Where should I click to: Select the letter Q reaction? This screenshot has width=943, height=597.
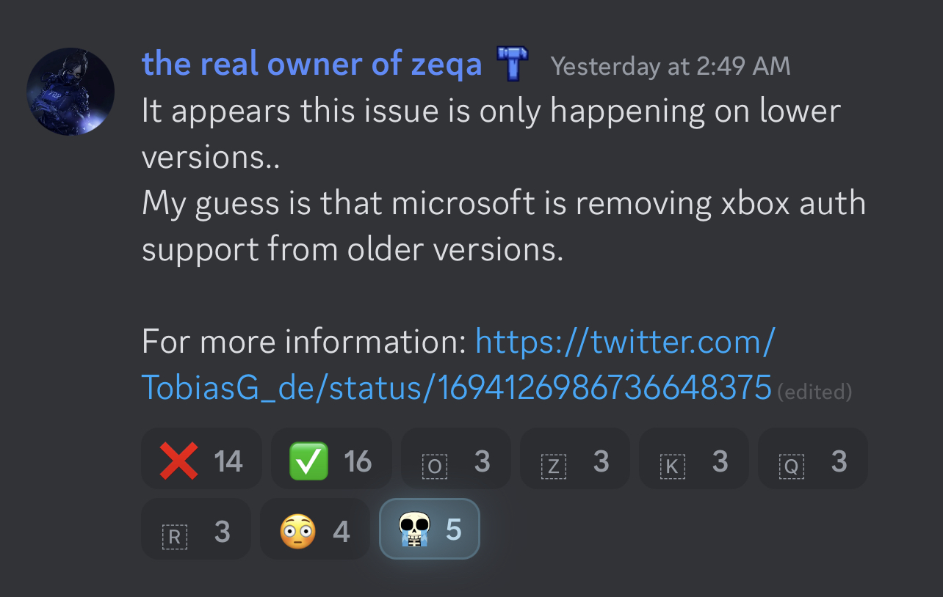coord(812,460)
